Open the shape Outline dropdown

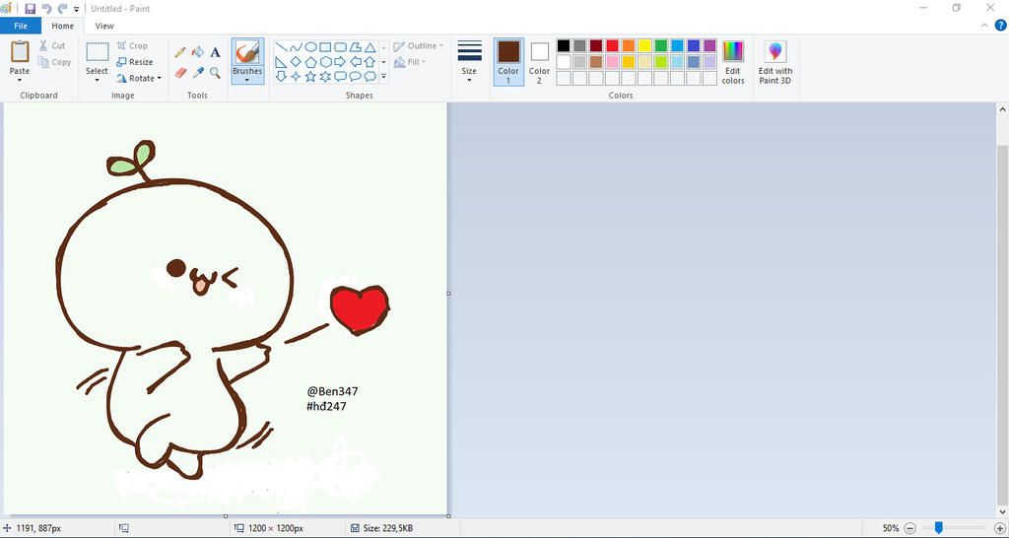418,45
